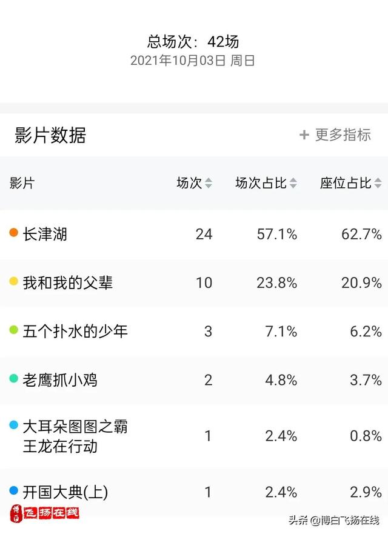Open 老鹰抓小鸡 film entry
This screenshot has width=388, height=534.
click(60, 380)
